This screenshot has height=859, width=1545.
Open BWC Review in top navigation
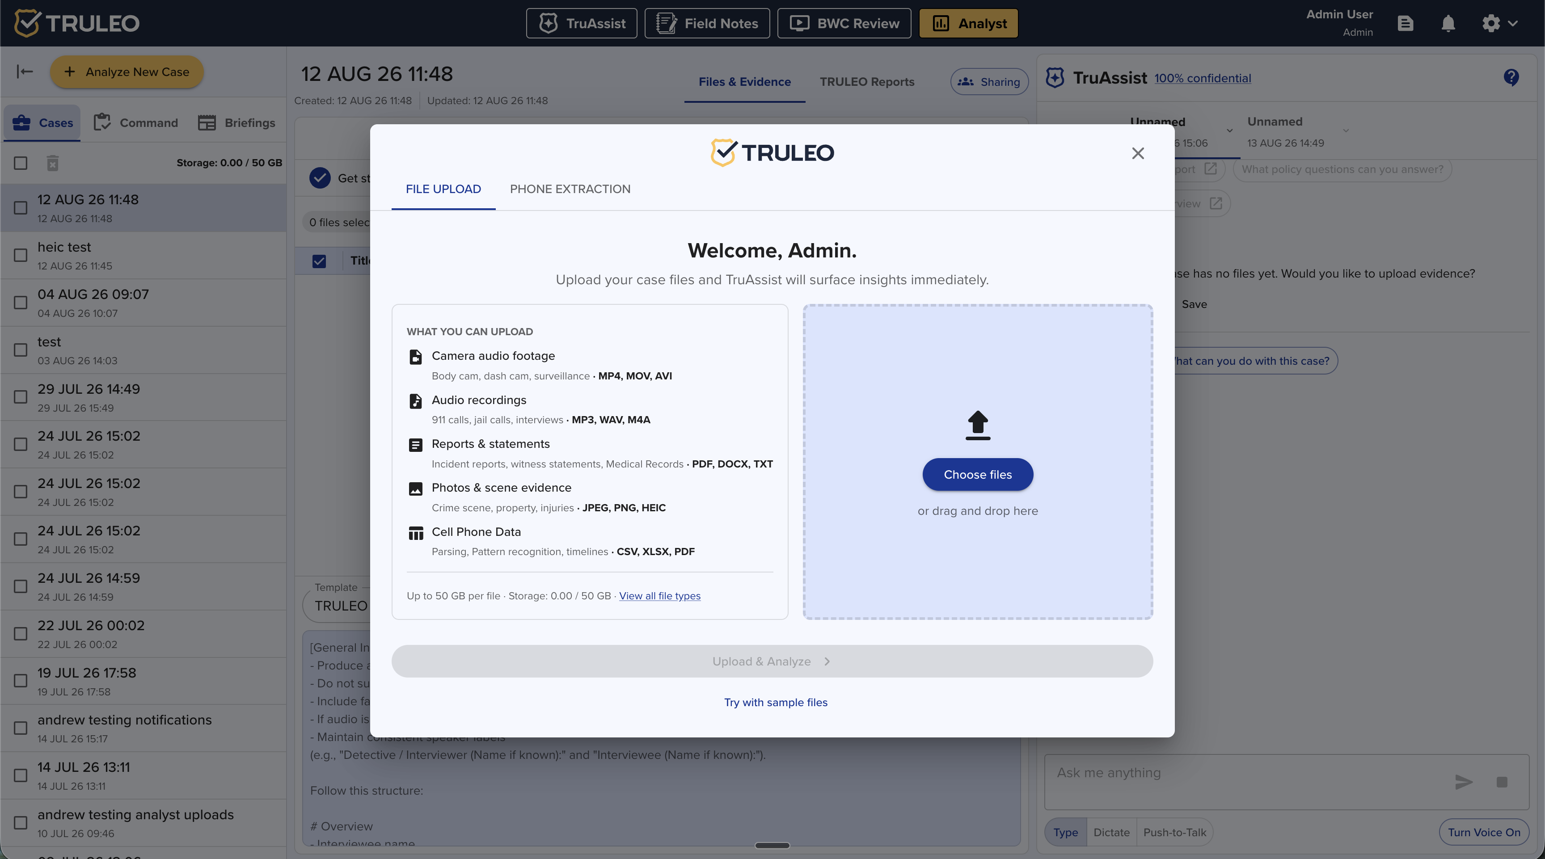pos(844,23)
